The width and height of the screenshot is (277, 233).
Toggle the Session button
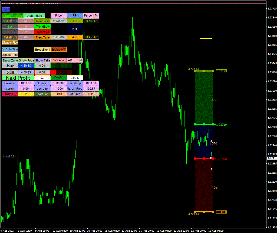pos(58,60)
